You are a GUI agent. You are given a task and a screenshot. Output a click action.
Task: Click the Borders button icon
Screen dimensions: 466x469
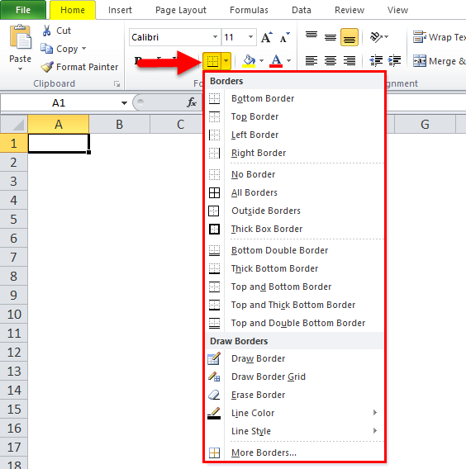coord(212,61)
